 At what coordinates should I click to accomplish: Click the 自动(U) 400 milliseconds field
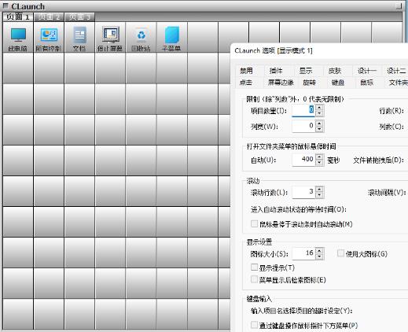pos(303,160)
